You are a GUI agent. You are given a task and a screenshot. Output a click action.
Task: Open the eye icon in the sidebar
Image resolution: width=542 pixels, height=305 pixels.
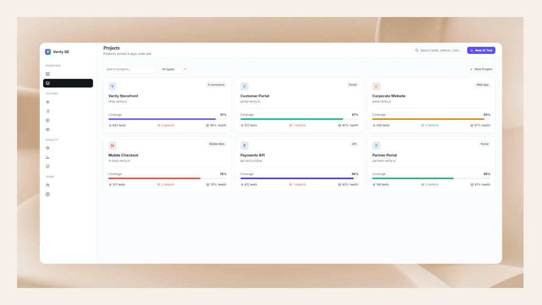tap(48, 130)
